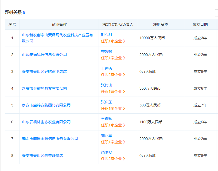View legal representative 彭心月 profile
Screen dimensions: 218x171
[107, 35]
